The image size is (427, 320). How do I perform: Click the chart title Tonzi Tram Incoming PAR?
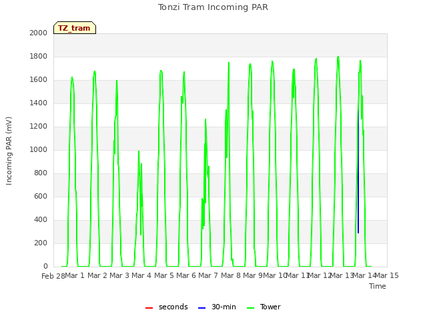point(213,7)
